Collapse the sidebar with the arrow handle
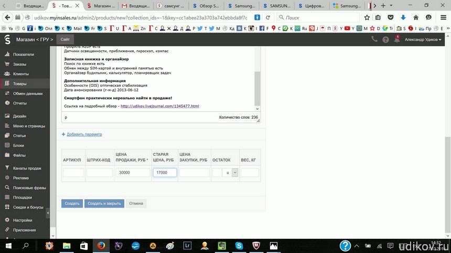 tap(48, 213)
